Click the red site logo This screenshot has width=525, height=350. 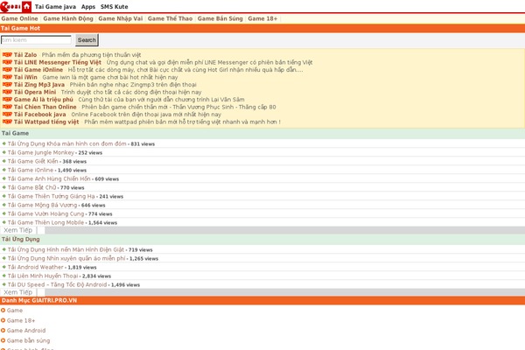(10, 6)
